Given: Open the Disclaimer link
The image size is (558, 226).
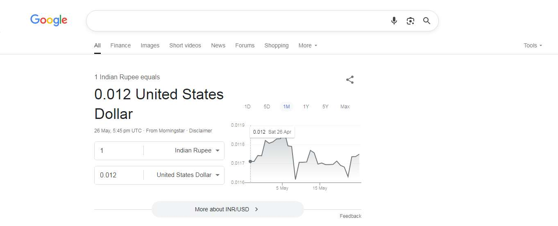Looking at the screenshot, I should click(x=200, y=131).
